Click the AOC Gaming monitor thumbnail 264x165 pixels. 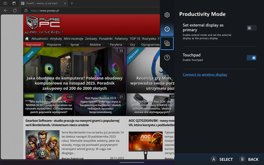tap(146, 145)
